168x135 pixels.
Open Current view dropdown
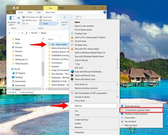(64, 21)
